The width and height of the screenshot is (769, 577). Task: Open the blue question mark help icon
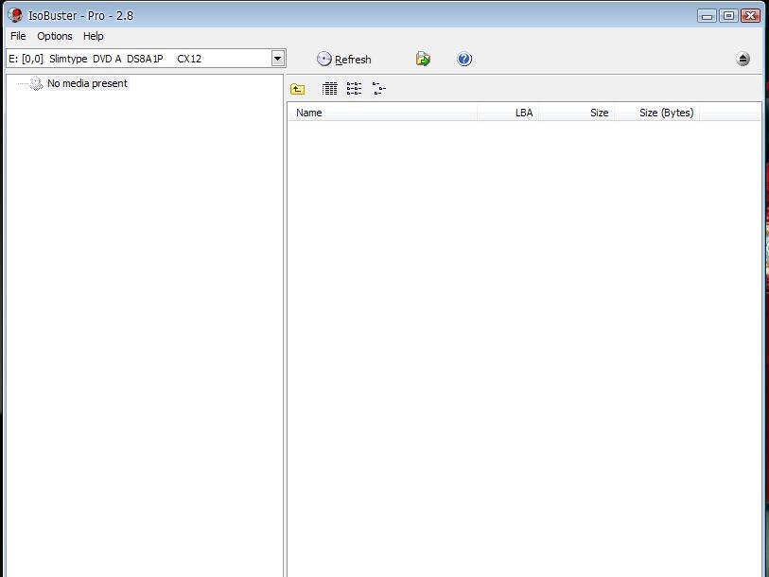point(464,60)
